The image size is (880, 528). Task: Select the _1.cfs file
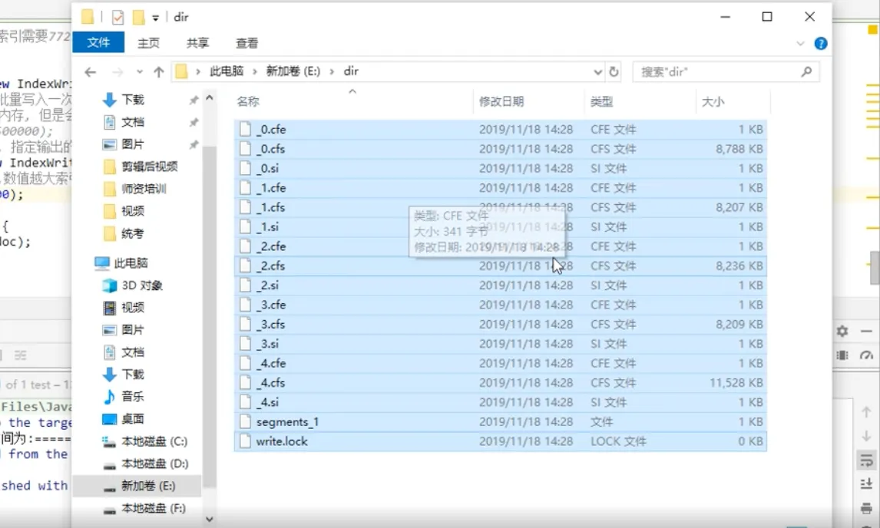click(500, 208)
